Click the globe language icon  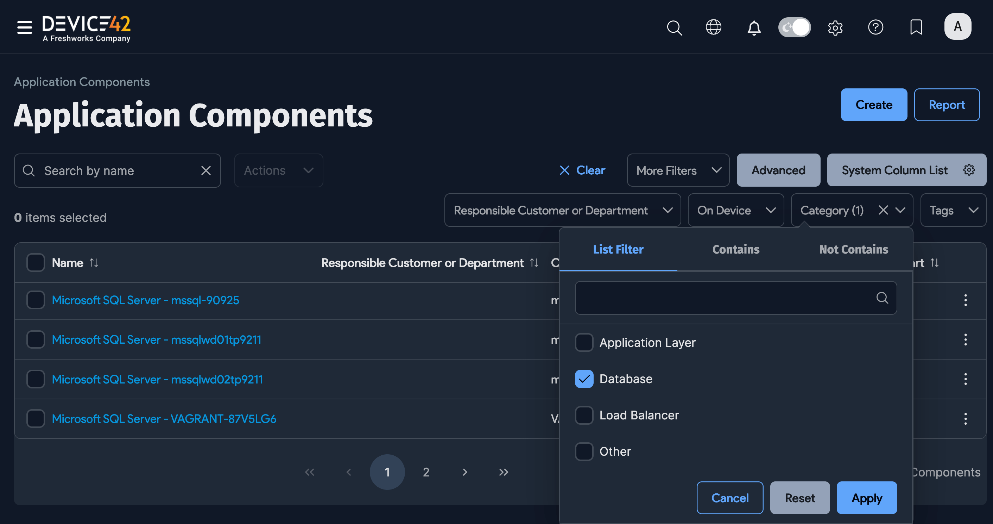[714, 27]
